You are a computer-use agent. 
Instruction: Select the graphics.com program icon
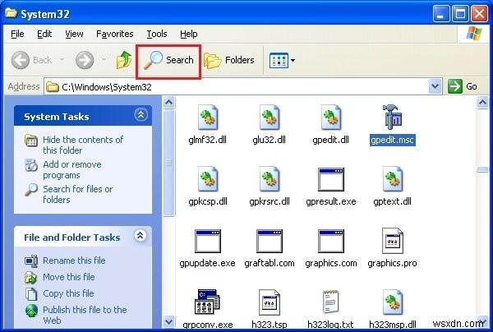[331, 241]
